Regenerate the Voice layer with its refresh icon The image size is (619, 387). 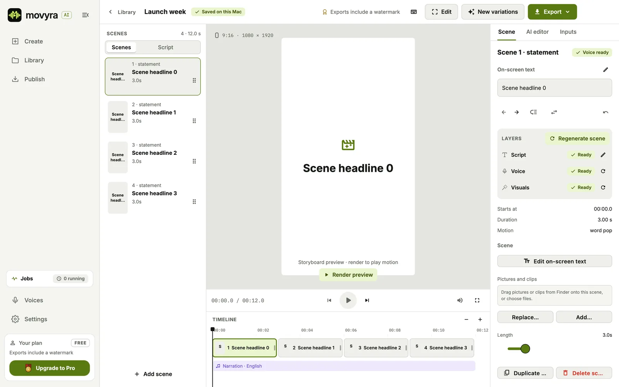[x=603, y=171]
